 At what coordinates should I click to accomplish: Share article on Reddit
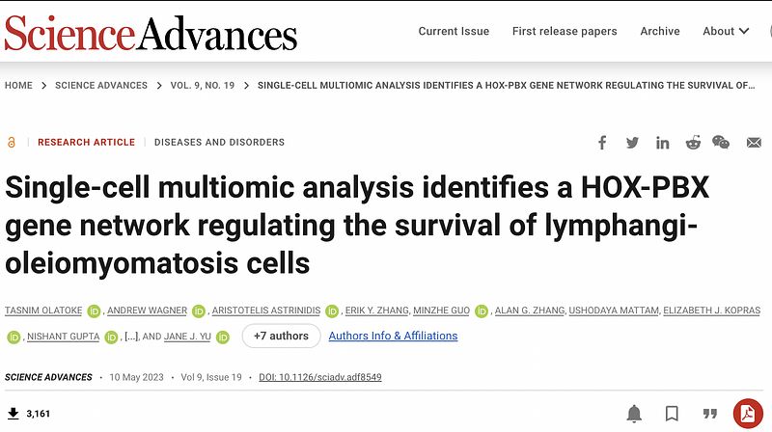693,143
